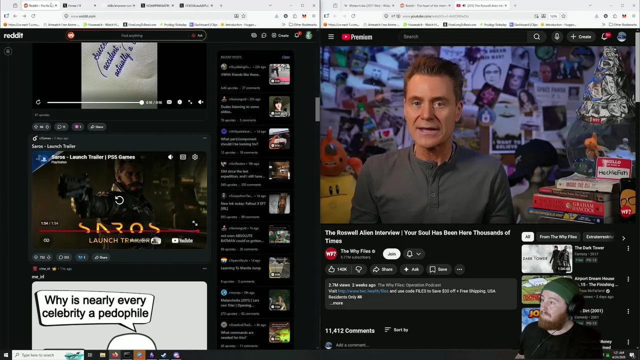Image resolution: width=640 pixels, height=360 pixels.
Task: Open YouTube notifications bell
Action: pos(604,36)
